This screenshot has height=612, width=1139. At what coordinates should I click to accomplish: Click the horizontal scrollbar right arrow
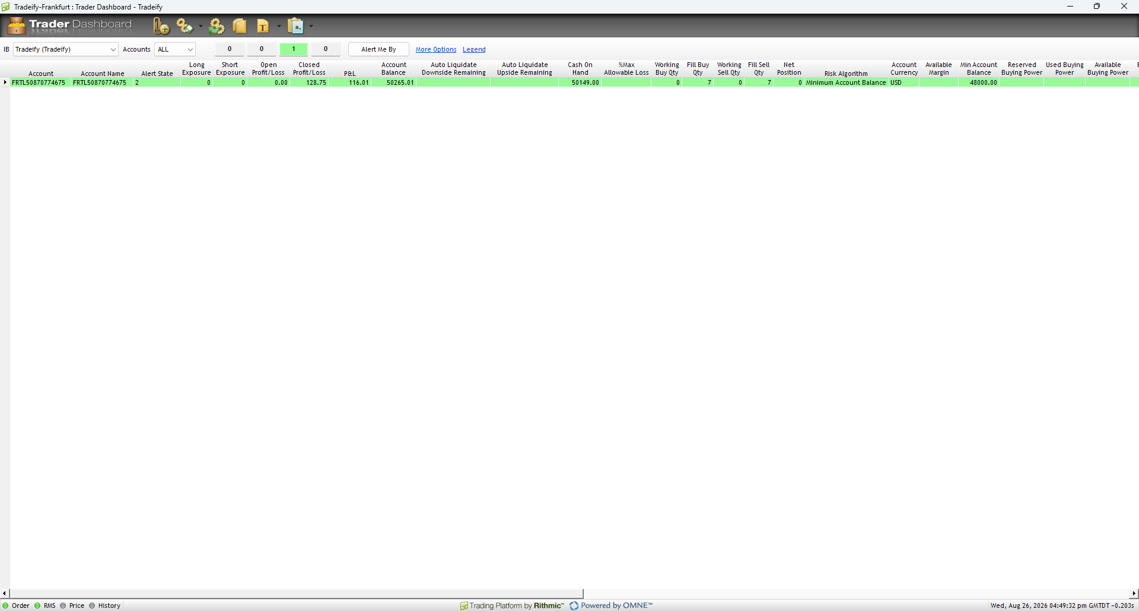pos(1134,593)
